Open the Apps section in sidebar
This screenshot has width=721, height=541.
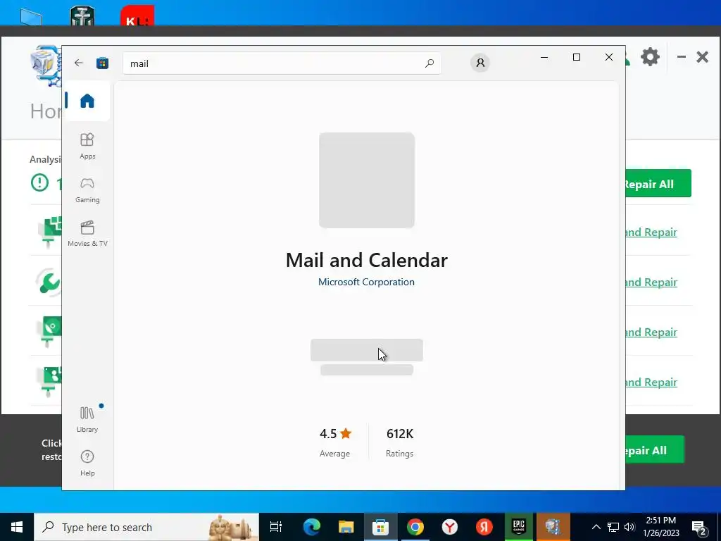pos(87,146)
